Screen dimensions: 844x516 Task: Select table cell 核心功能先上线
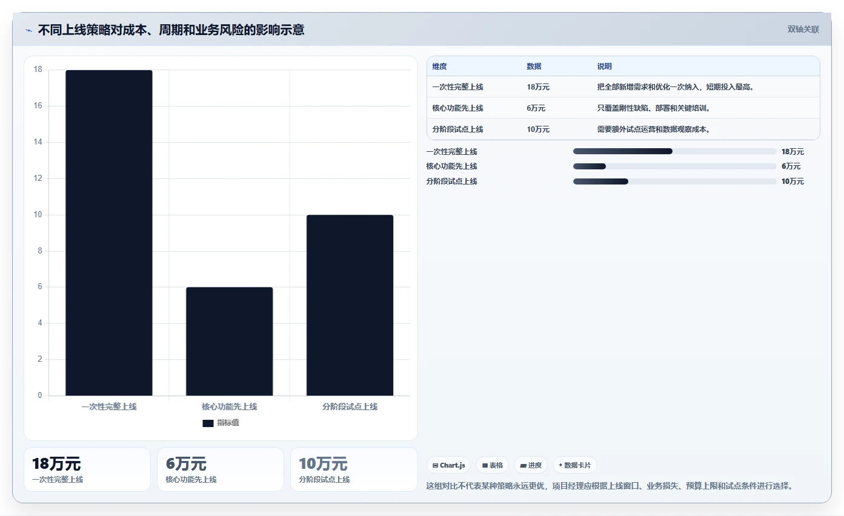point(457,108)
